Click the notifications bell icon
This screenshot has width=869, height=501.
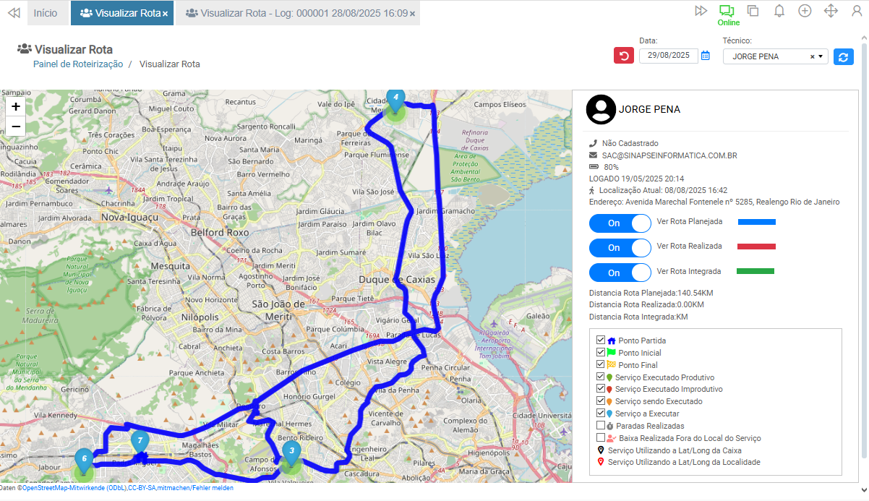tap(779, 11)
